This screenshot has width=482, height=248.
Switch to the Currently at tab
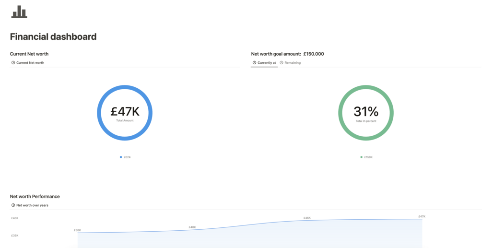(x=264, y=63)
